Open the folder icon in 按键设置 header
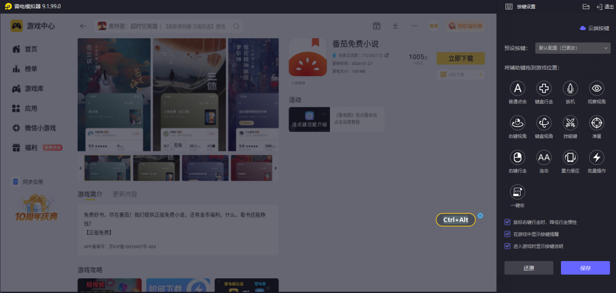This screenshot has width=616, height=293. coord(586,6)
